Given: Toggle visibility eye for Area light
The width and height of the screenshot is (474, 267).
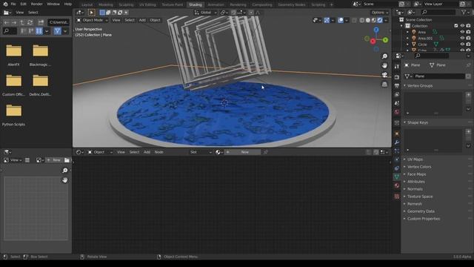Looking at the screenshot, I should pyautogui.click(x=462, y=32).
